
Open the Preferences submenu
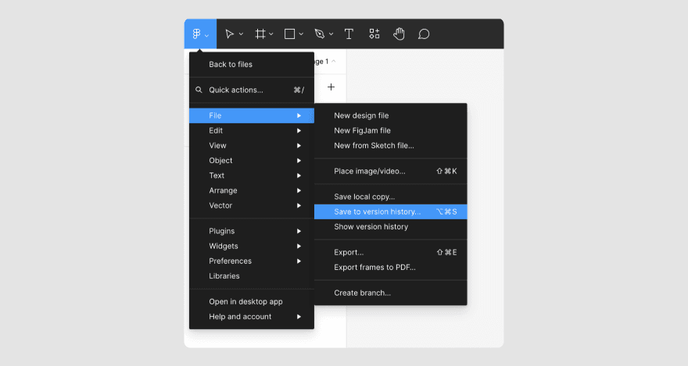click(252, 261)
